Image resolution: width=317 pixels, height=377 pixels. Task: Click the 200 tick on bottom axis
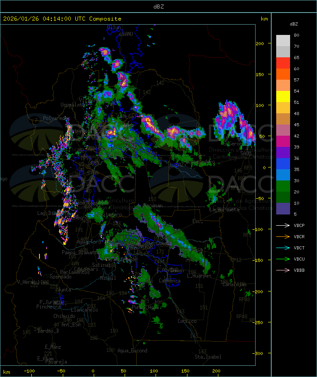click(x=216, y=372)
